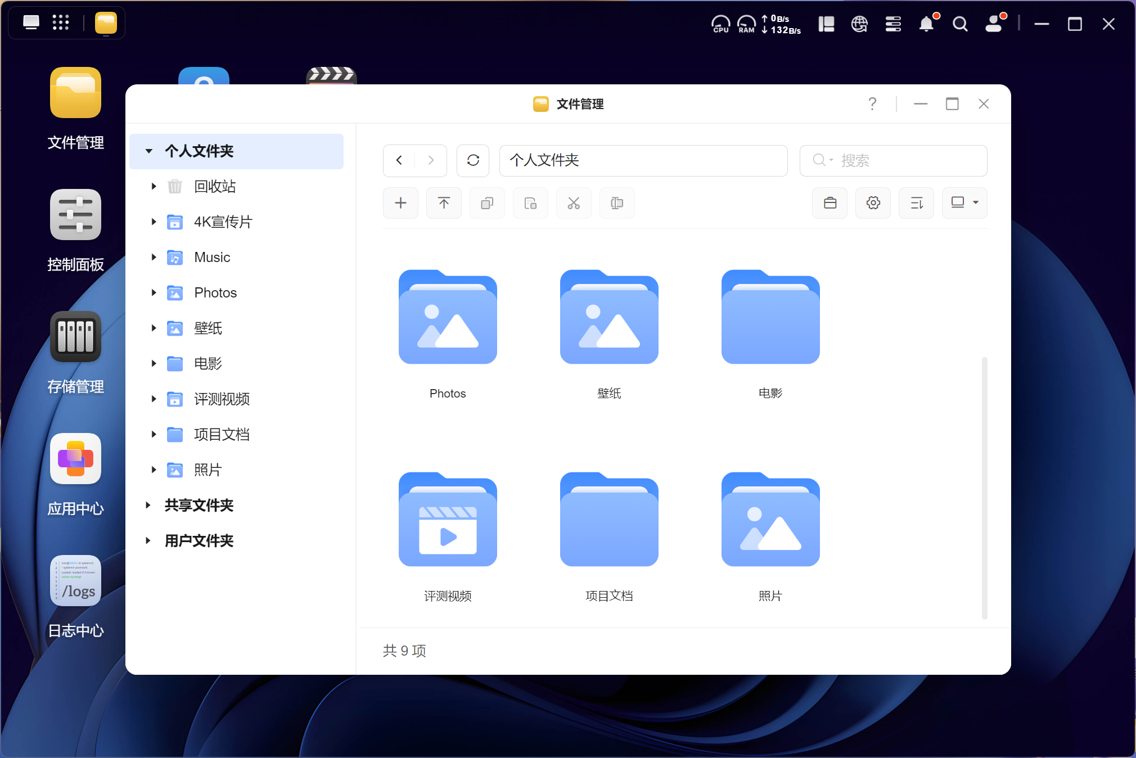
Task: Click the refresh folder button
Action: coord(473,160)
